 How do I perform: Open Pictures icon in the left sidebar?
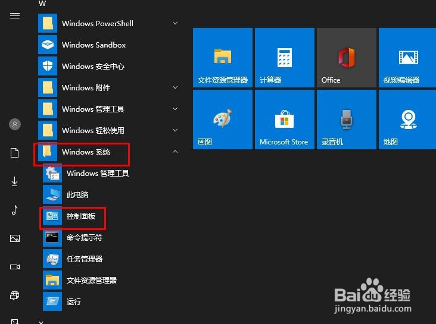[x=15, y=238]
